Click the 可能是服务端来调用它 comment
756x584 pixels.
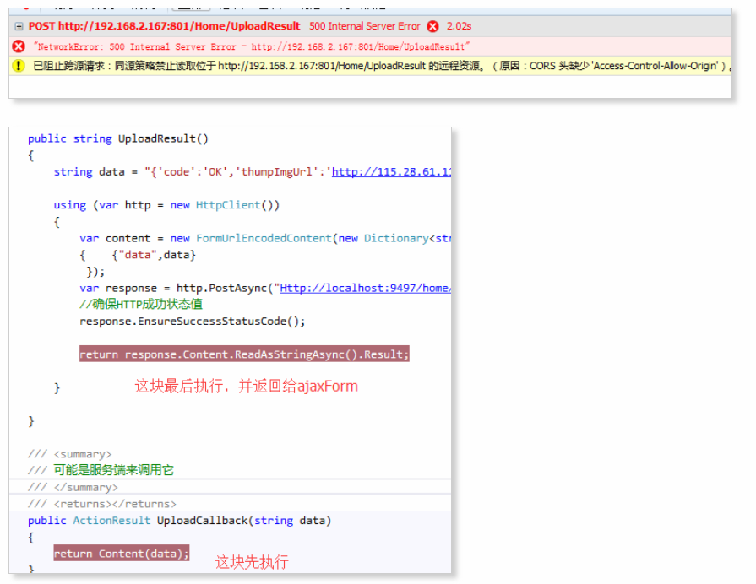113,470
